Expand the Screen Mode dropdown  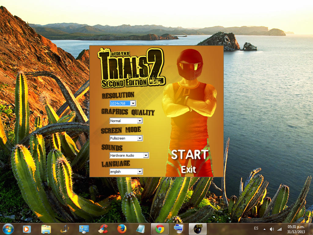pos(140,138)
